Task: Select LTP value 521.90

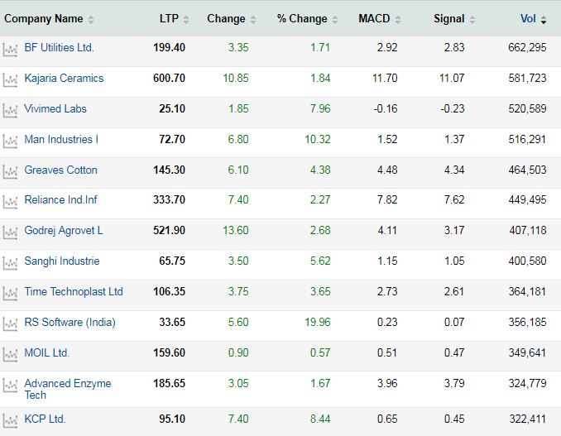Action: tap(170, 231)
